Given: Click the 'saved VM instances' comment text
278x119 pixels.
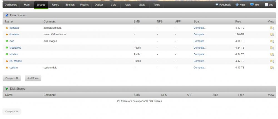Looking at the screenshot, I should point(55,35).
